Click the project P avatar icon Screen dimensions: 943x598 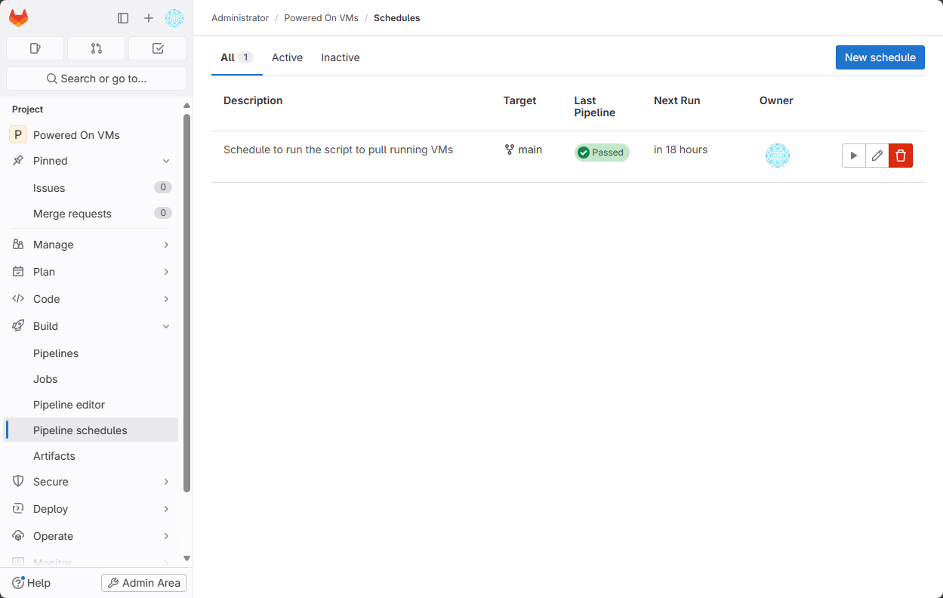[18, 135]
